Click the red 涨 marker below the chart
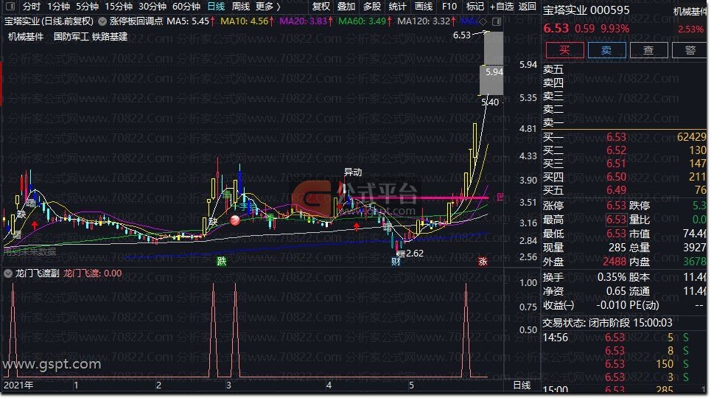Screen dimensions: 711x398 tap(483, 262)
